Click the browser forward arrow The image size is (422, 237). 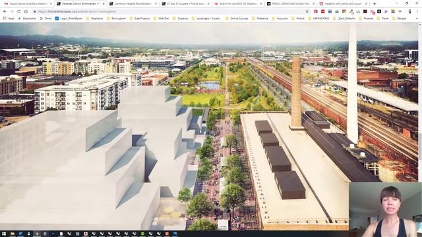(12, 12)
